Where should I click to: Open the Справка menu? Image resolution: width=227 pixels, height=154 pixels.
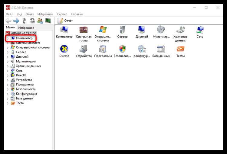[77, 14]
